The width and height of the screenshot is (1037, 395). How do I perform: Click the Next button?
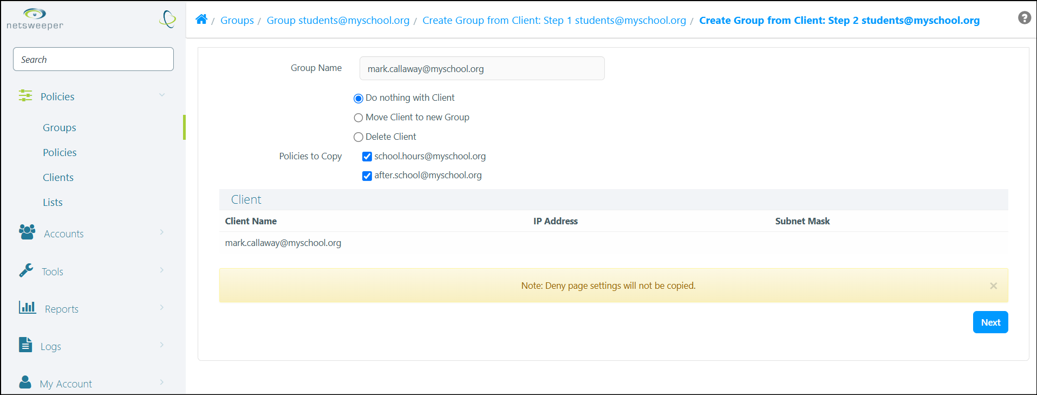point(990,322)
